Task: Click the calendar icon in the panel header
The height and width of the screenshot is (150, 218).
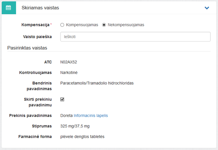Action: coord(9,8)
